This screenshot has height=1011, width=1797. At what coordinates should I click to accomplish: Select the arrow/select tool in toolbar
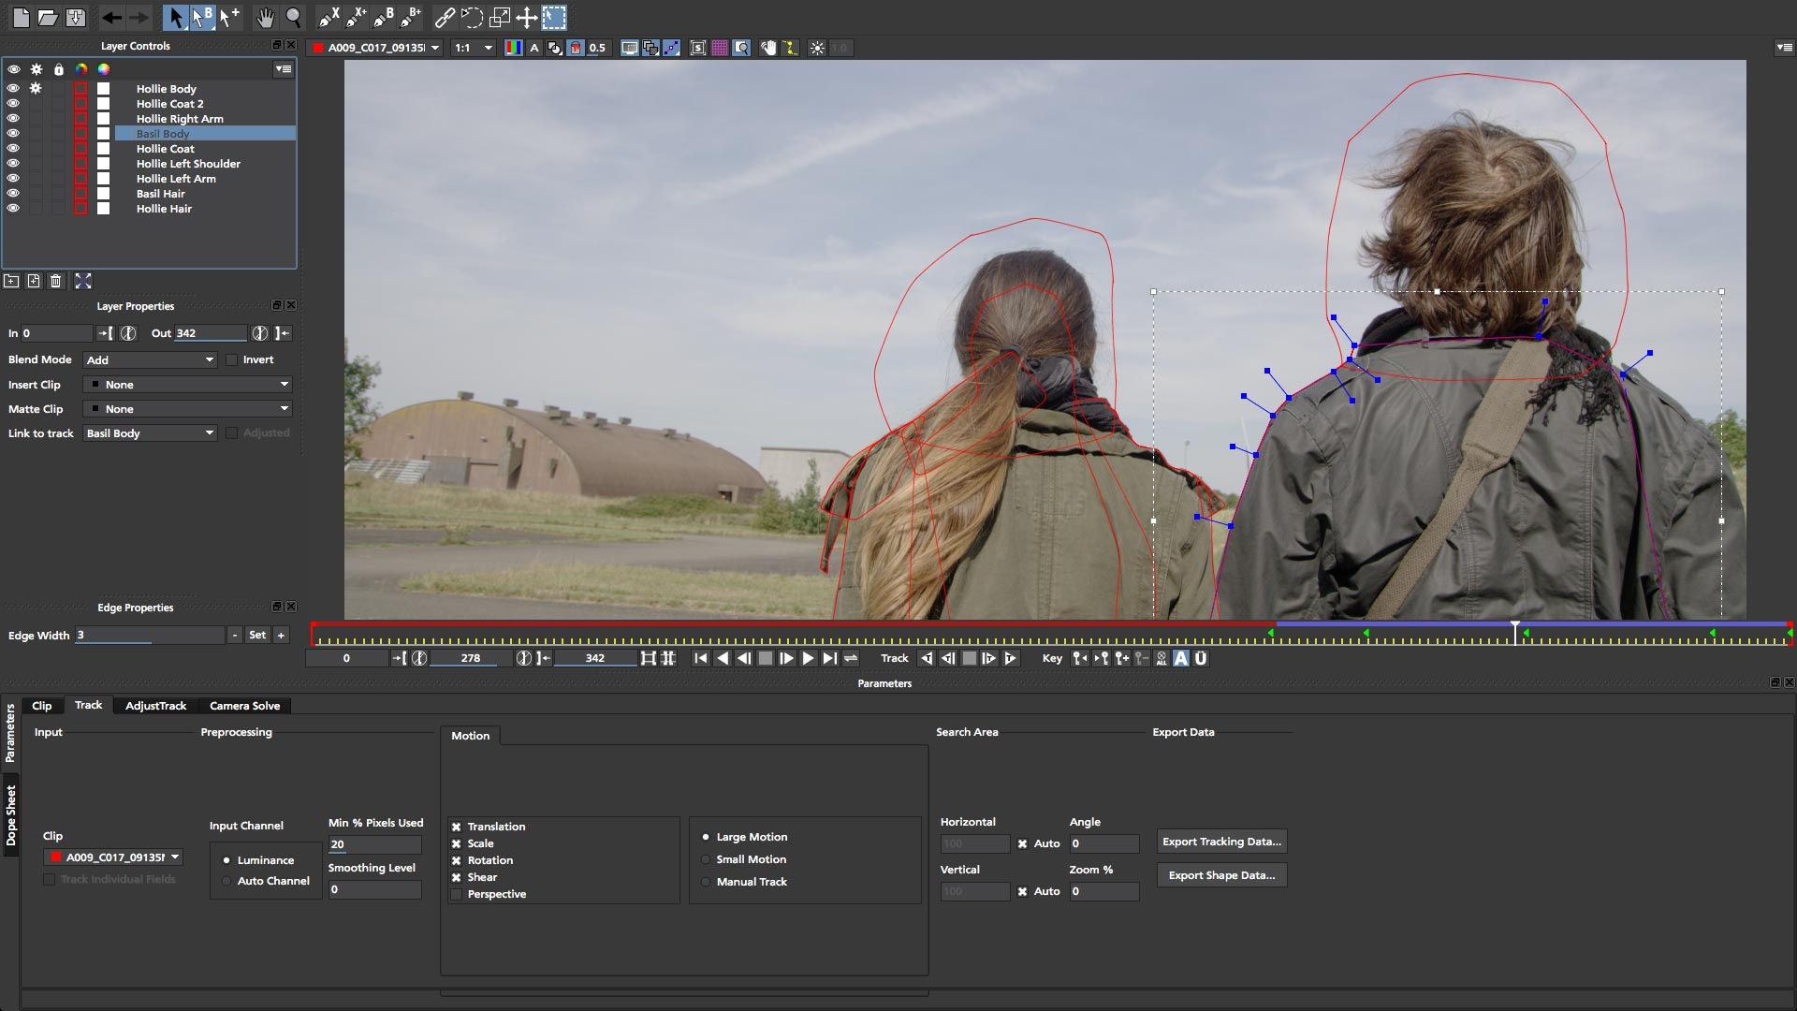(173, 16)
